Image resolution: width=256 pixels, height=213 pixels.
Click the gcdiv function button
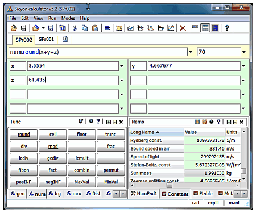coord(53,158)
